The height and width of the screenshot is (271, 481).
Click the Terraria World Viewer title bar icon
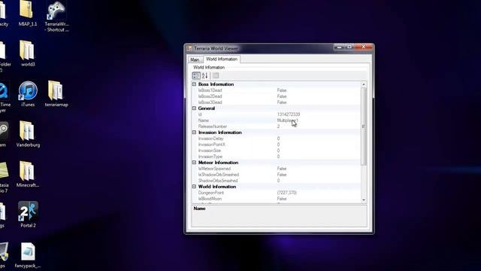189,48
